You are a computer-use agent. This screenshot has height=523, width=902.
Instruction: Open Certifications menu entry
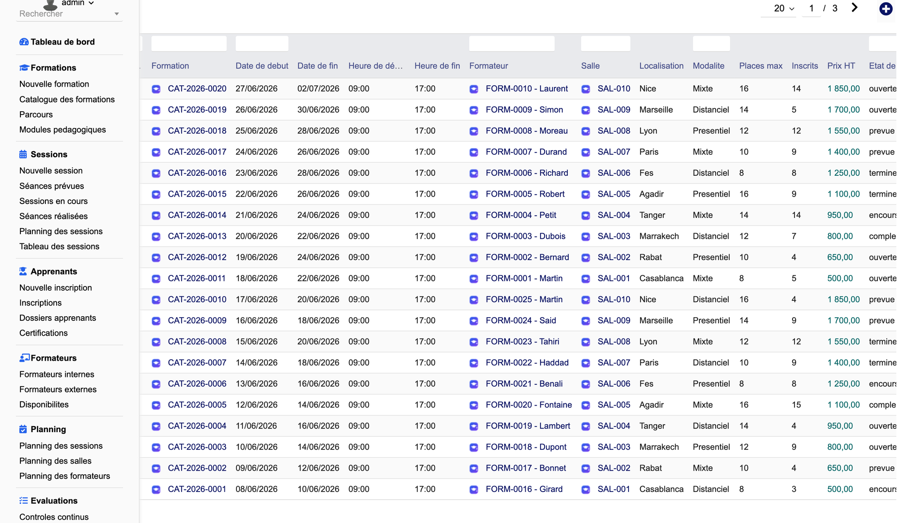coord(44,333)
